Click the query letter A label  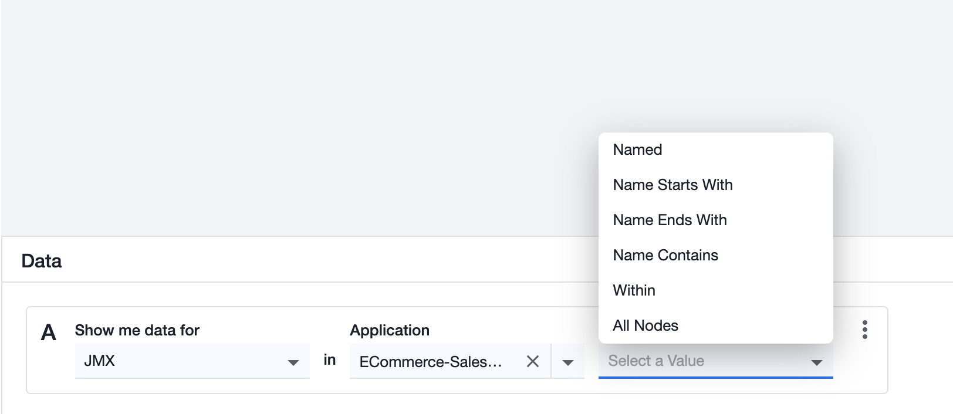(49, 333)
